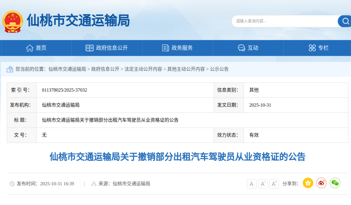Click 法定主动公开内容 breadcrumb link
The height and width of the screenshot is (205, 351).
(x=143, y=69)
